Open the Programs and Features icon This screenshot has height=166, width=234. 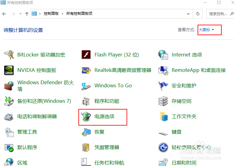[86, 101]
